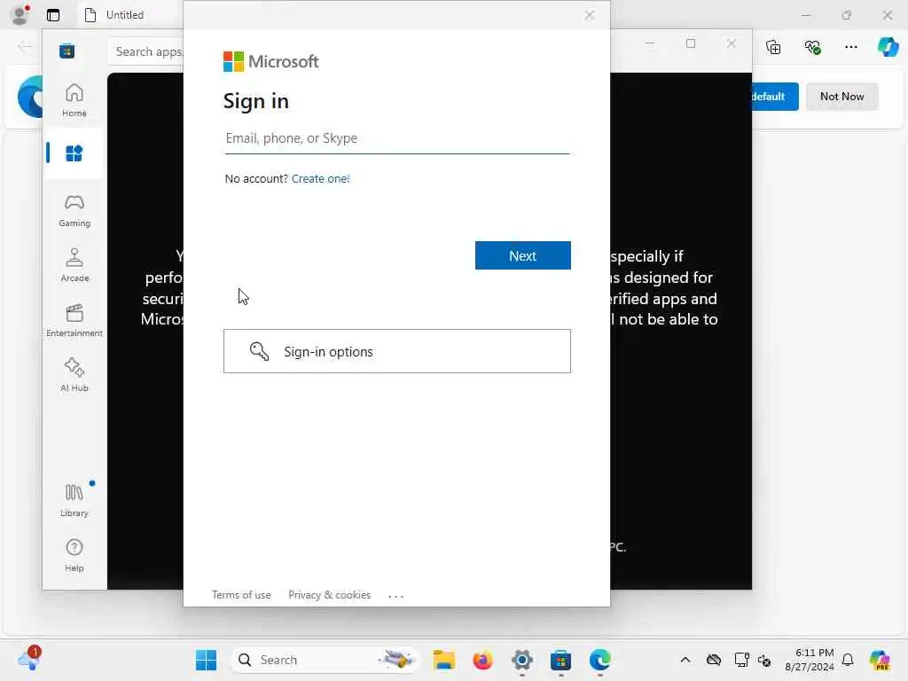Open the weather widget on taskbar
This screenshot has width=908, height=681.
(29, 659)
